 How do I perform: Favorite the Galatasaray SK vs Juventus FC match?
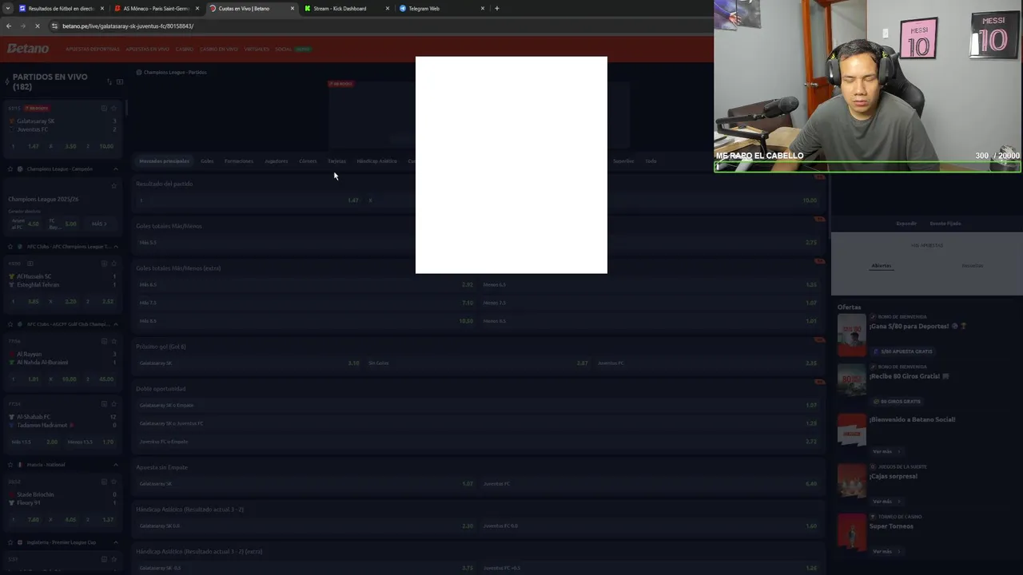pos(114,108)
